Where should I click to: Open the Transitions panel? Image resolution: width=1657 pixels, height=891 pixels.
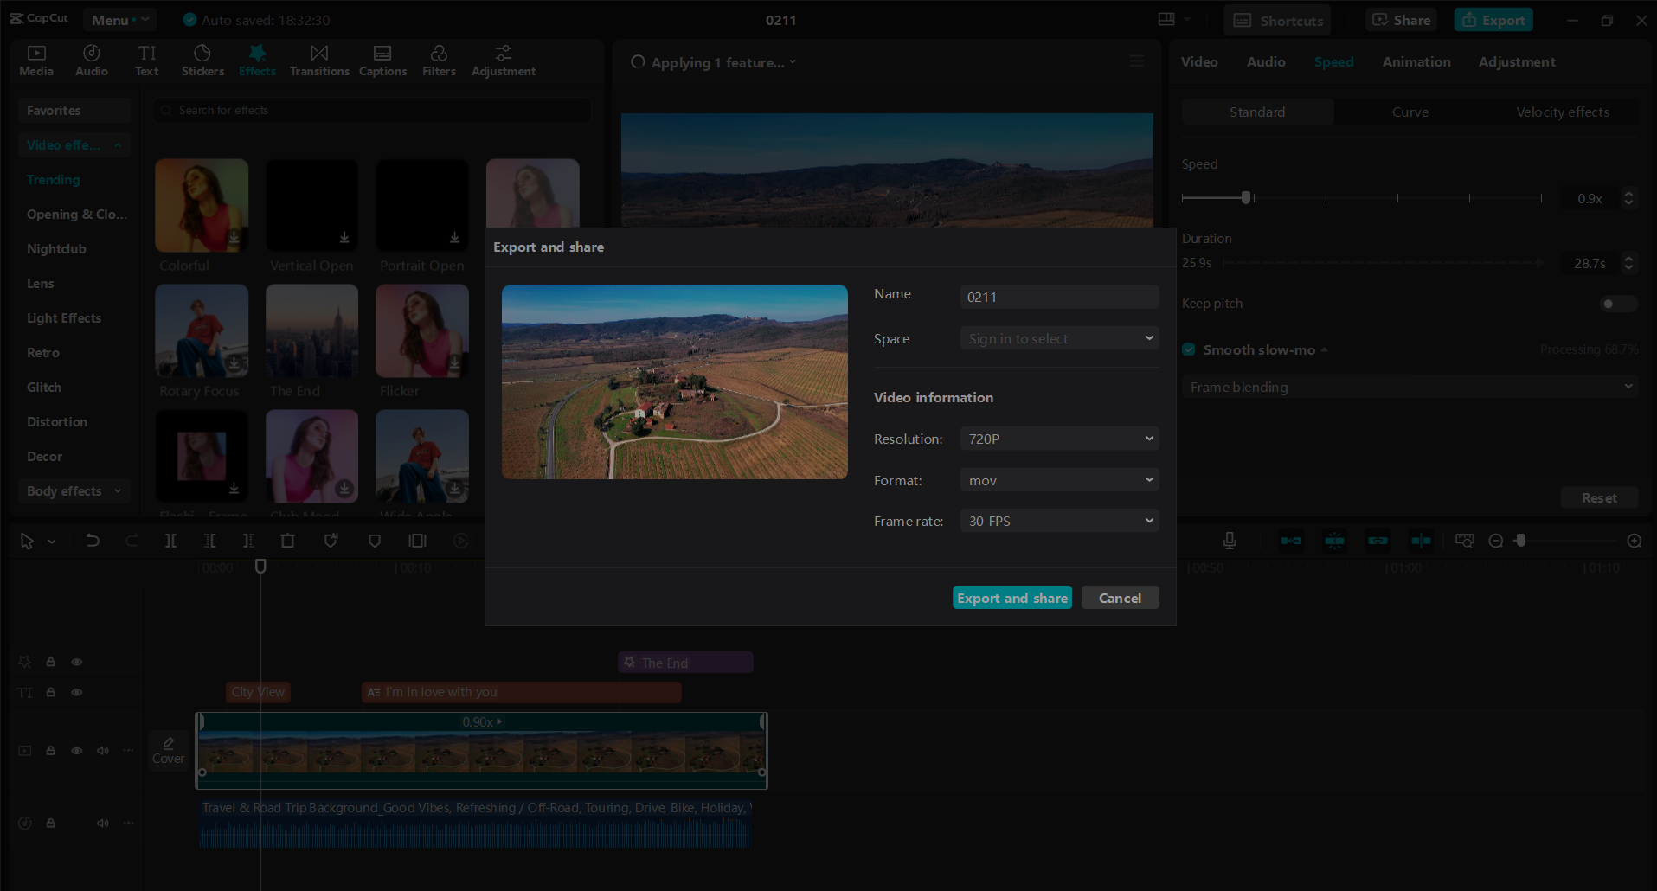[319, 61]
